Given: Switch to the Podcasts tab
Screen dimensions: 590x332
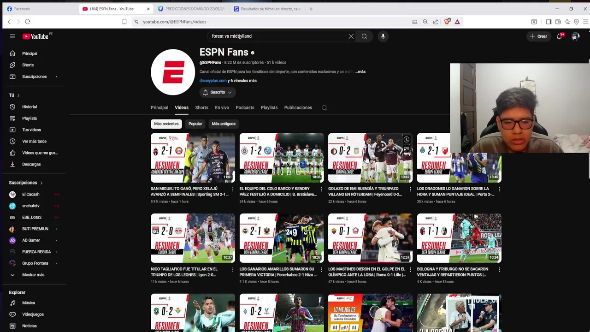Looking at the screenshot, I should [245, 108].
